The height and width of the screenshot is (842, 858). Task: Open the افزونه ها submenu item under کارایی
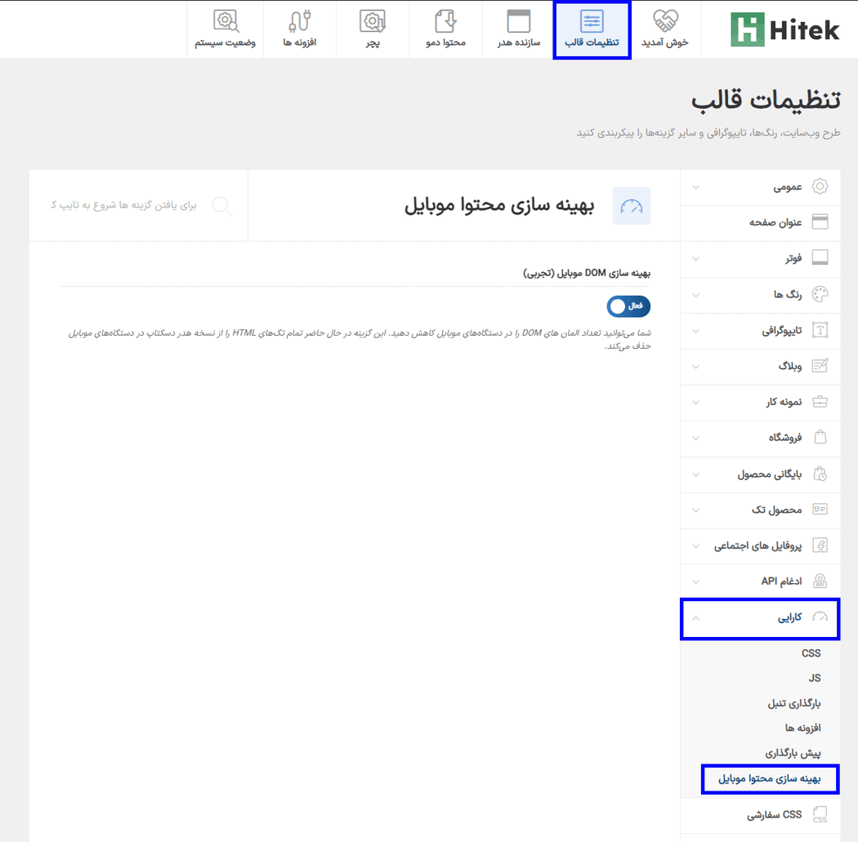click(802, 728)
